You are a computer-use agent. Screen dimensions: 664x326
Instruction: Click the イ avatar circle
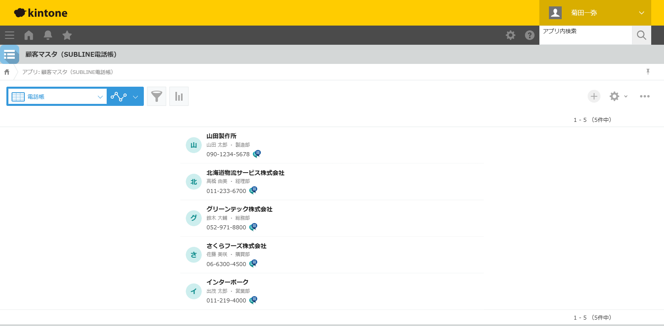coord(194,291)
